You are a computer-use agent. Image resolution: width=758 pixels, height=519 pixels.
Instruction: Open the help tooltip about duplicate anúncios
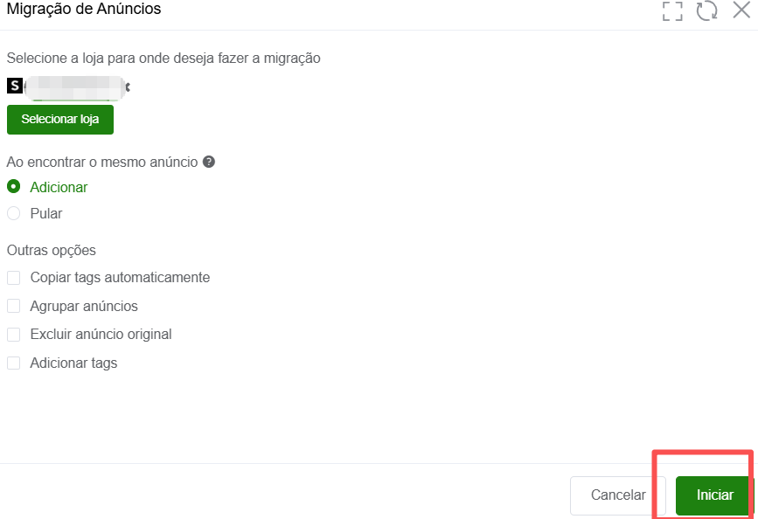[x=210, y=162]
